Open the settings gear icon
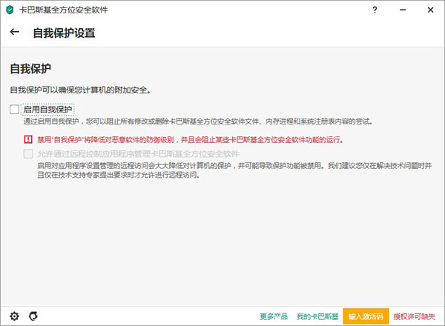Image resolution: width=445 pixels, height=326 pixels. pyautogui.click(x=14, y=316)
